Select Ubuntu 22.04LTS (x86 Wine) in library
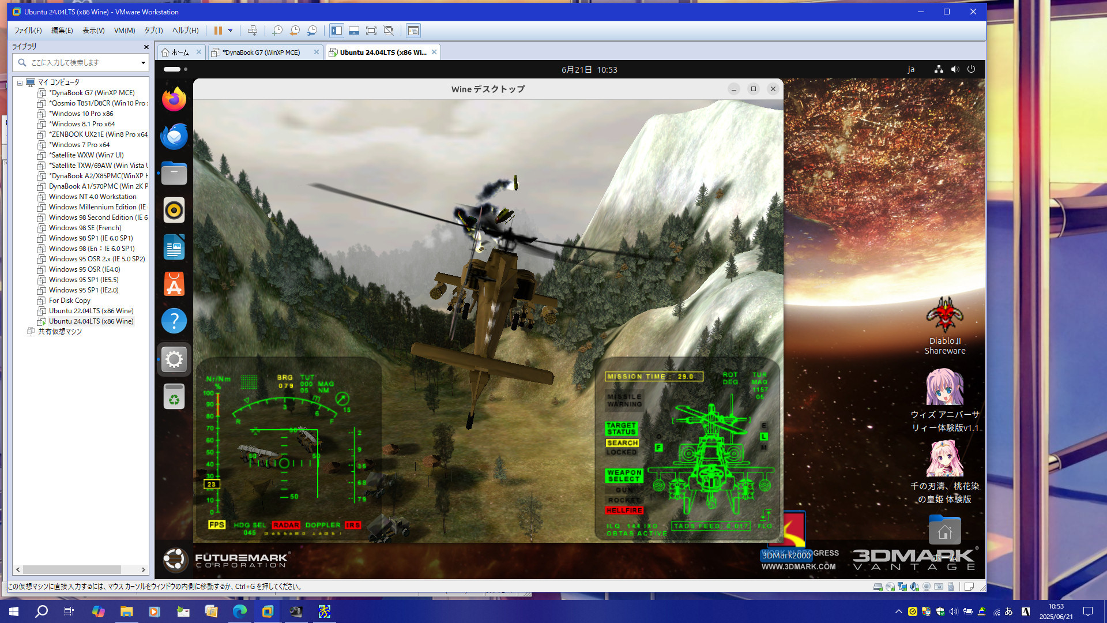The height and width of the screenshot is (623, 1107). [x=91, y=311]
